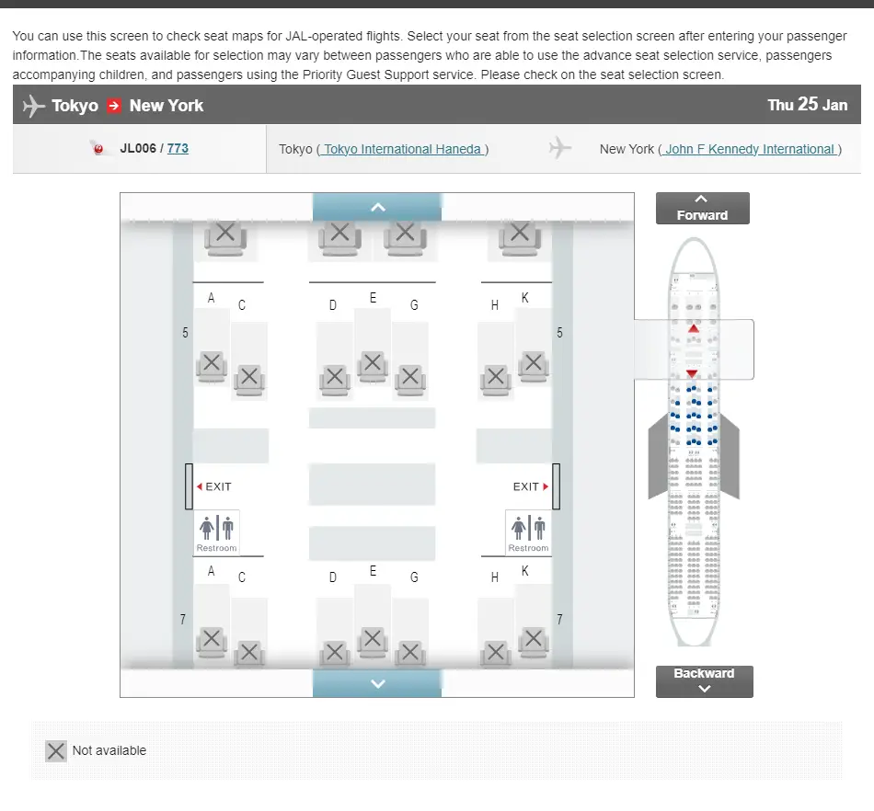The image size is (874, 811).
Task: Click seat 5C on the seat map
Action: point(248,378)
